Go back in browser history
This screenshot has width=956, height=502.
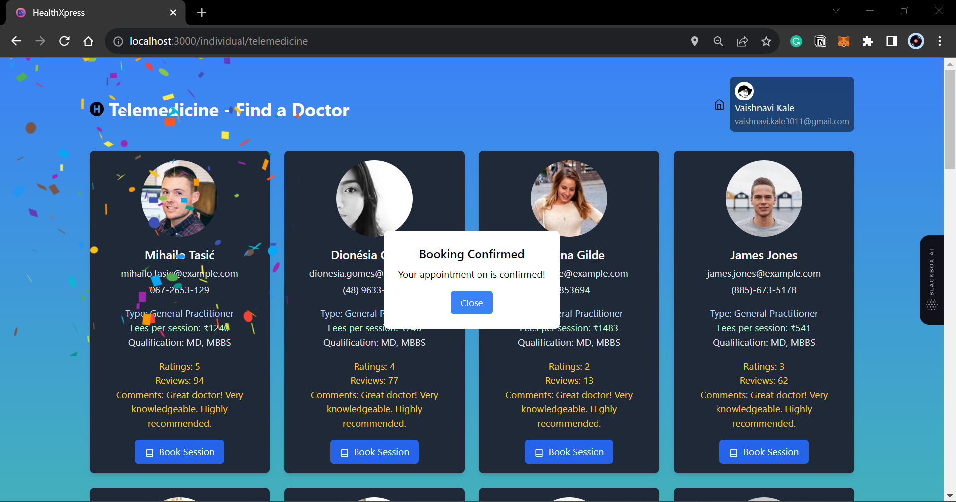pos(16,41)
